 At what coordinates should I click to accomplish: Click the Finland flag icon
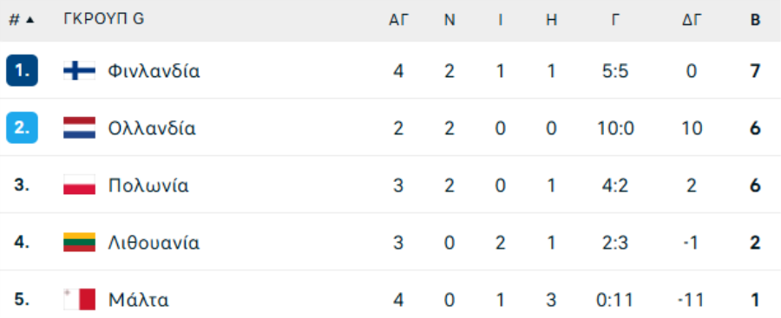[x=79, y=71]
